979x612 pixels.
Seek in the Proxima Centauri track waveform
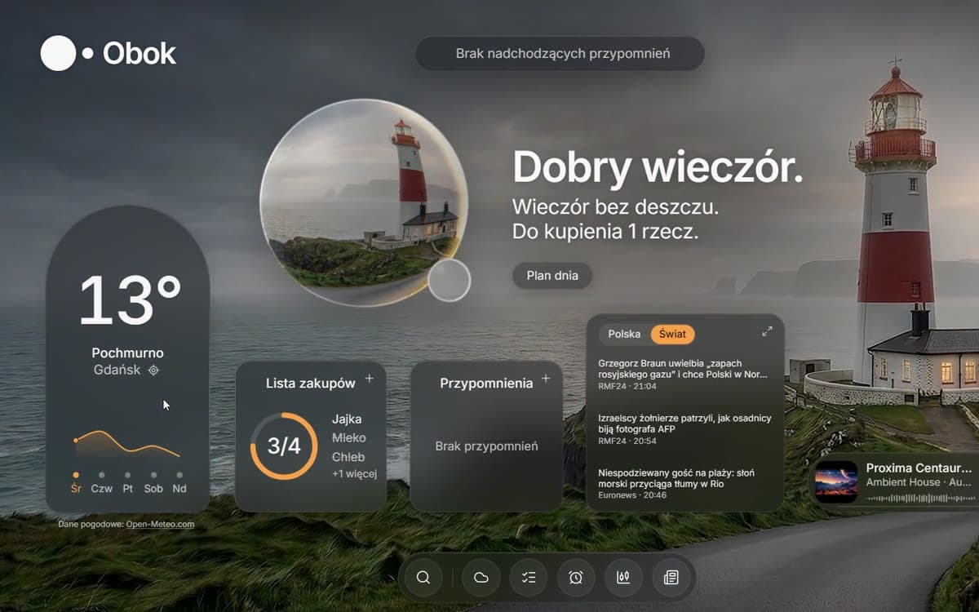pos(922,498)
